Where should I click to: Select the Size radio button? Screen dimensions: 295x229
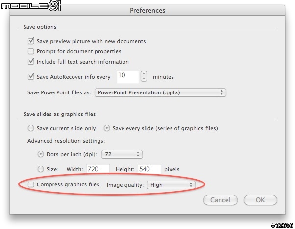click(x=41, y=169)
